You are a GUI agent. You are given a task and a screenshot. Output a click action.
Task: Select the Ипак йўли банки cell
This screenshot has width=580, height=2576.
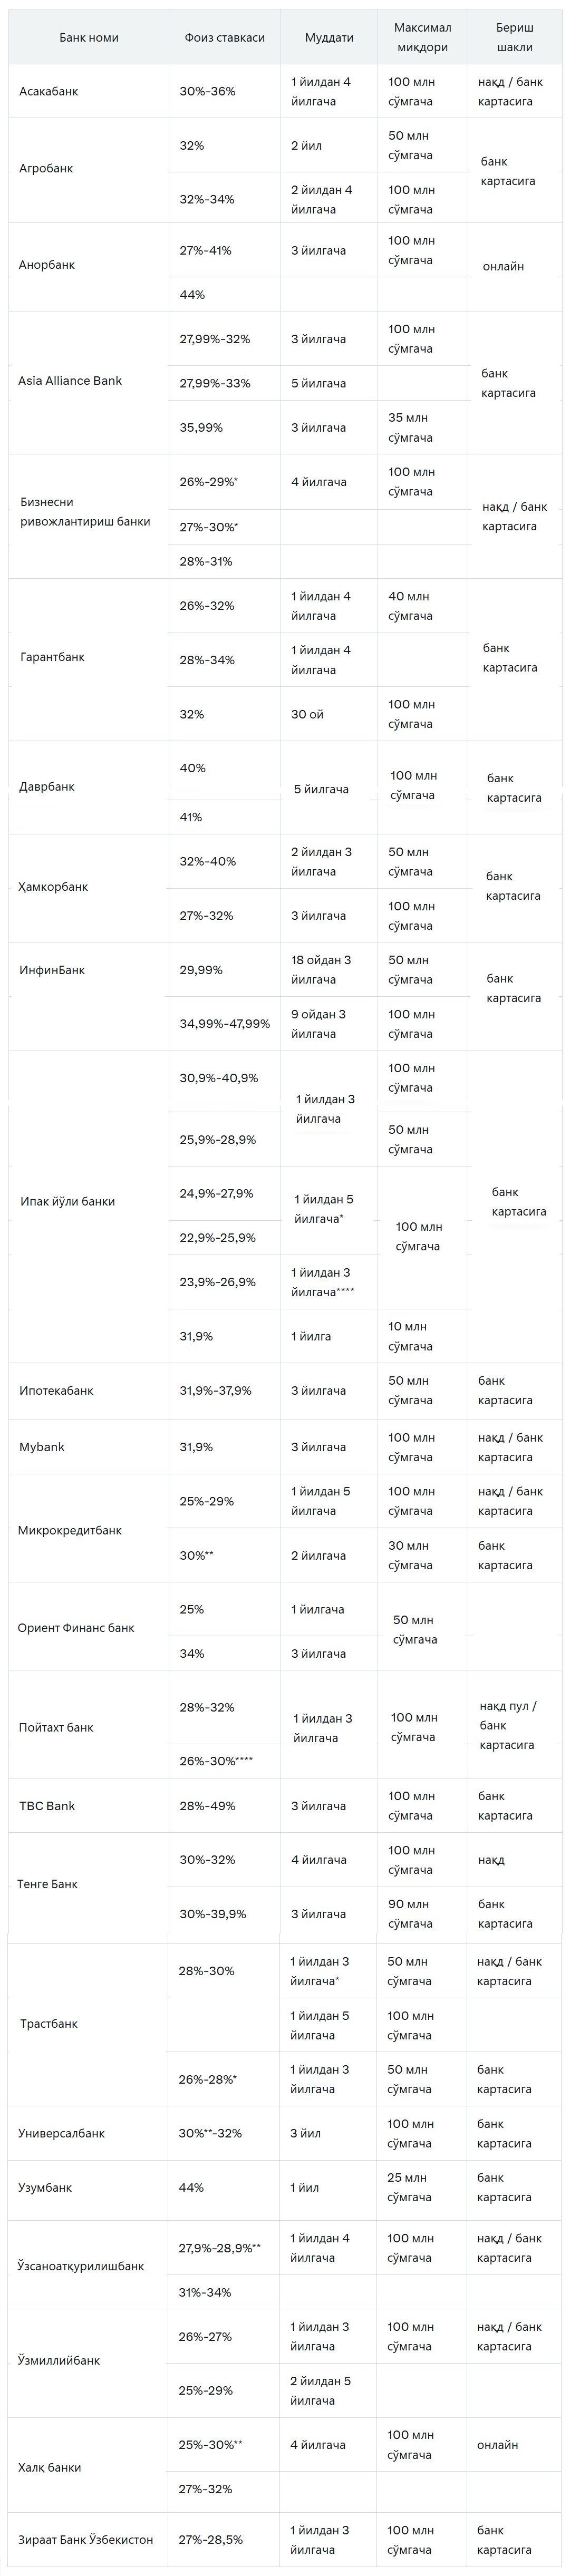(x=88, y=1201)
